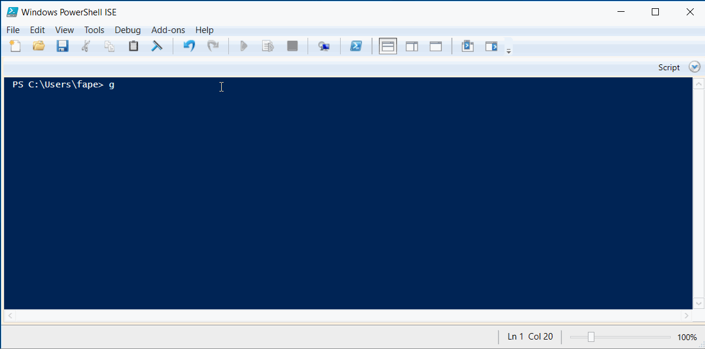Adjust the zoom slider handle
This screenshot has width=705, height=349.
tap(591, 337)
